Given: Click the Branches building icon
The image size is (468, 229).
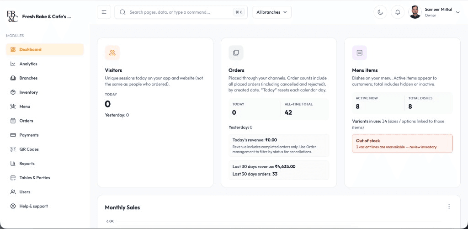Looking at the screenshot, I should coord(13,78).
